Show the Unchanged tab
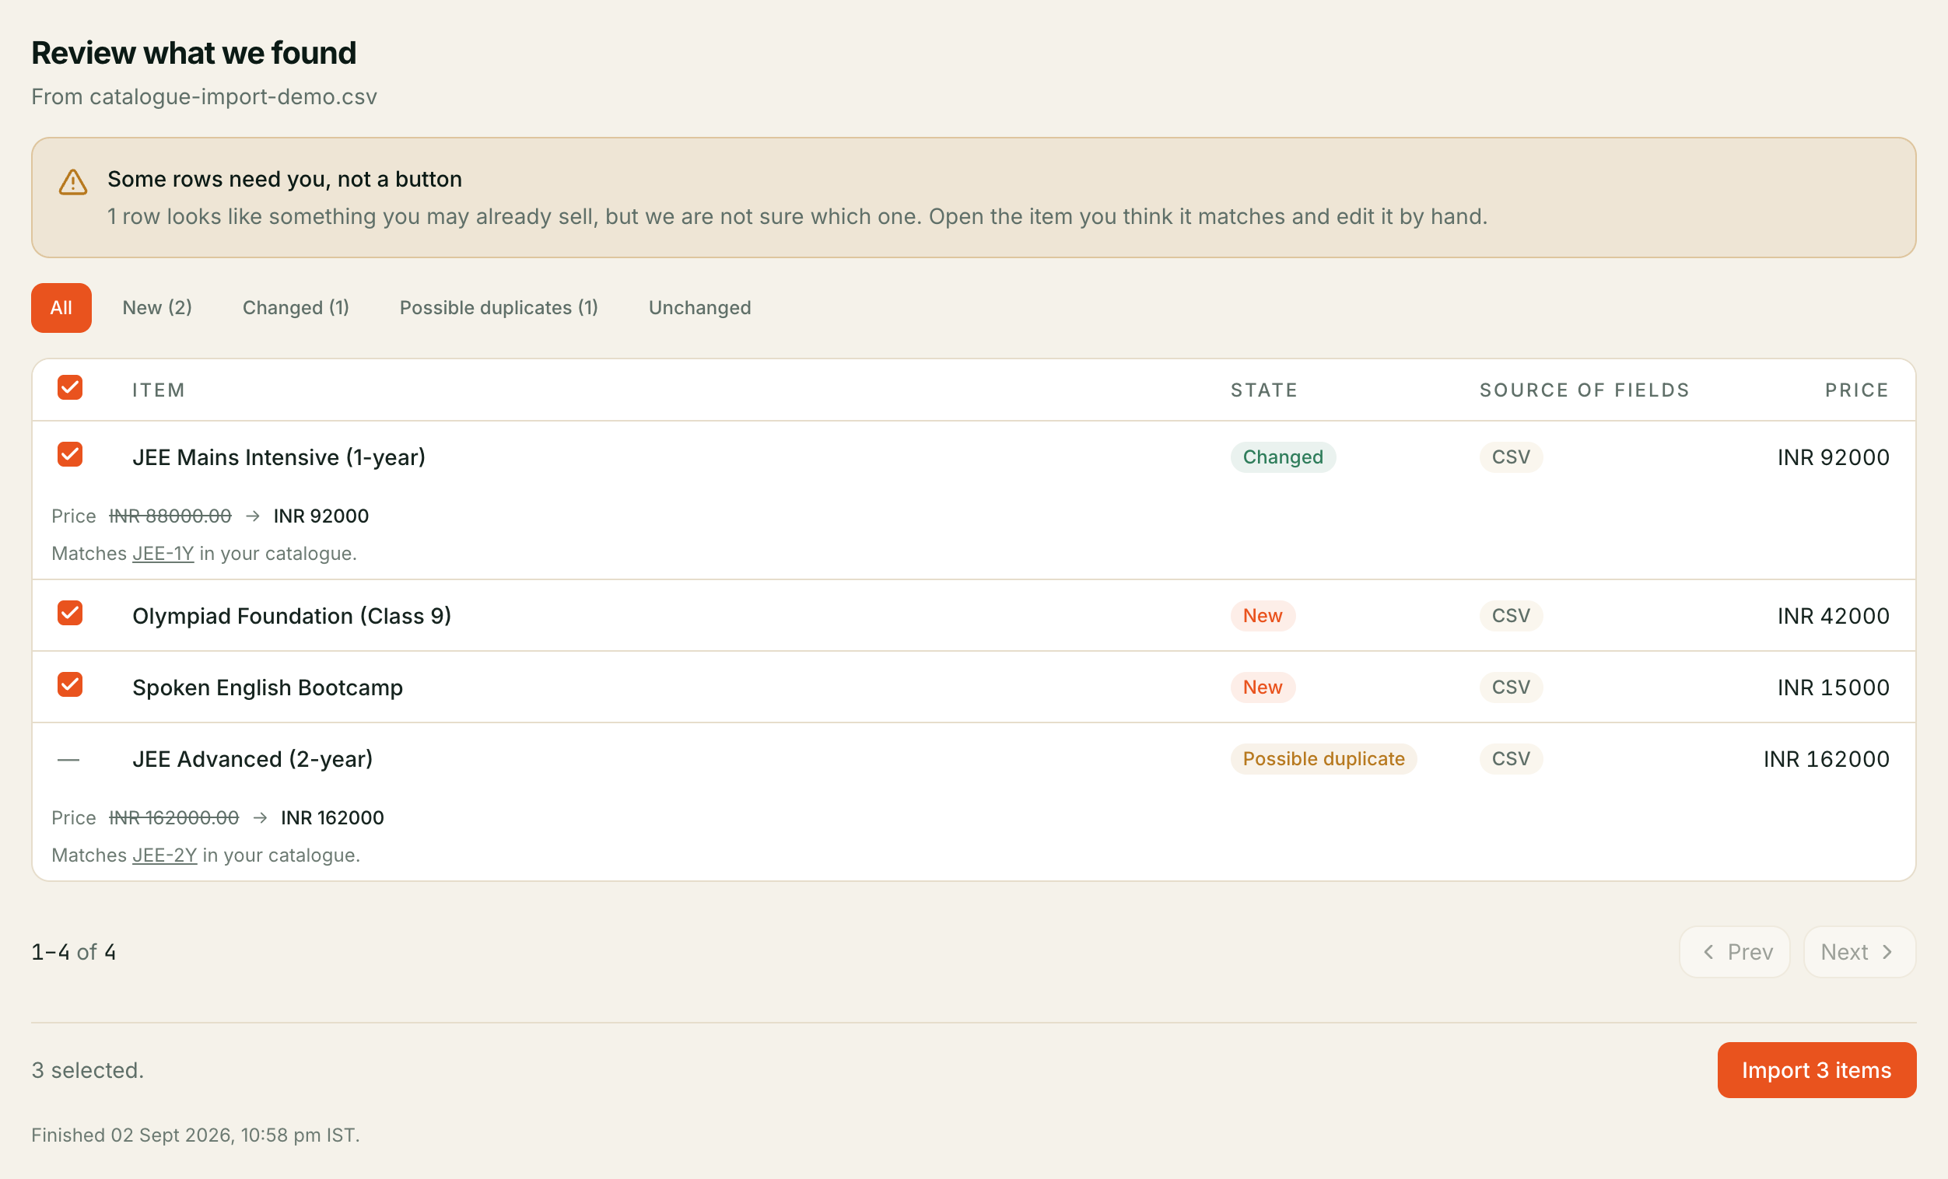Screen dimensions: 1948x1179 (x=699, y=307)
